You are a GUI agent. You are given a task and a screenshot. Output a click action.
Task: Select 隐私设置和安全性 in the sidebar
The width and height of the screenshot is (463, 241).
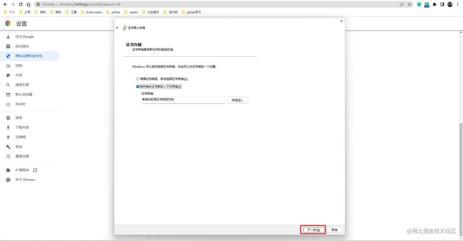tap(30, 56)
